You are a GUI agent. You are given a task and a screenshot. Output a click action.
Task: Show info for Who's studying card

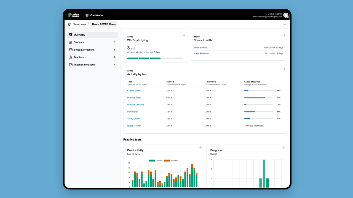(184, 35)
